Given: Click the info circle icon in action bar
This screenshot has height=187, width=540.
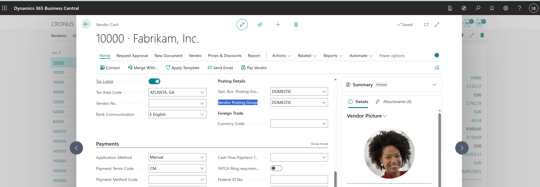Looking at the screenshot, I should click(437, 55).
